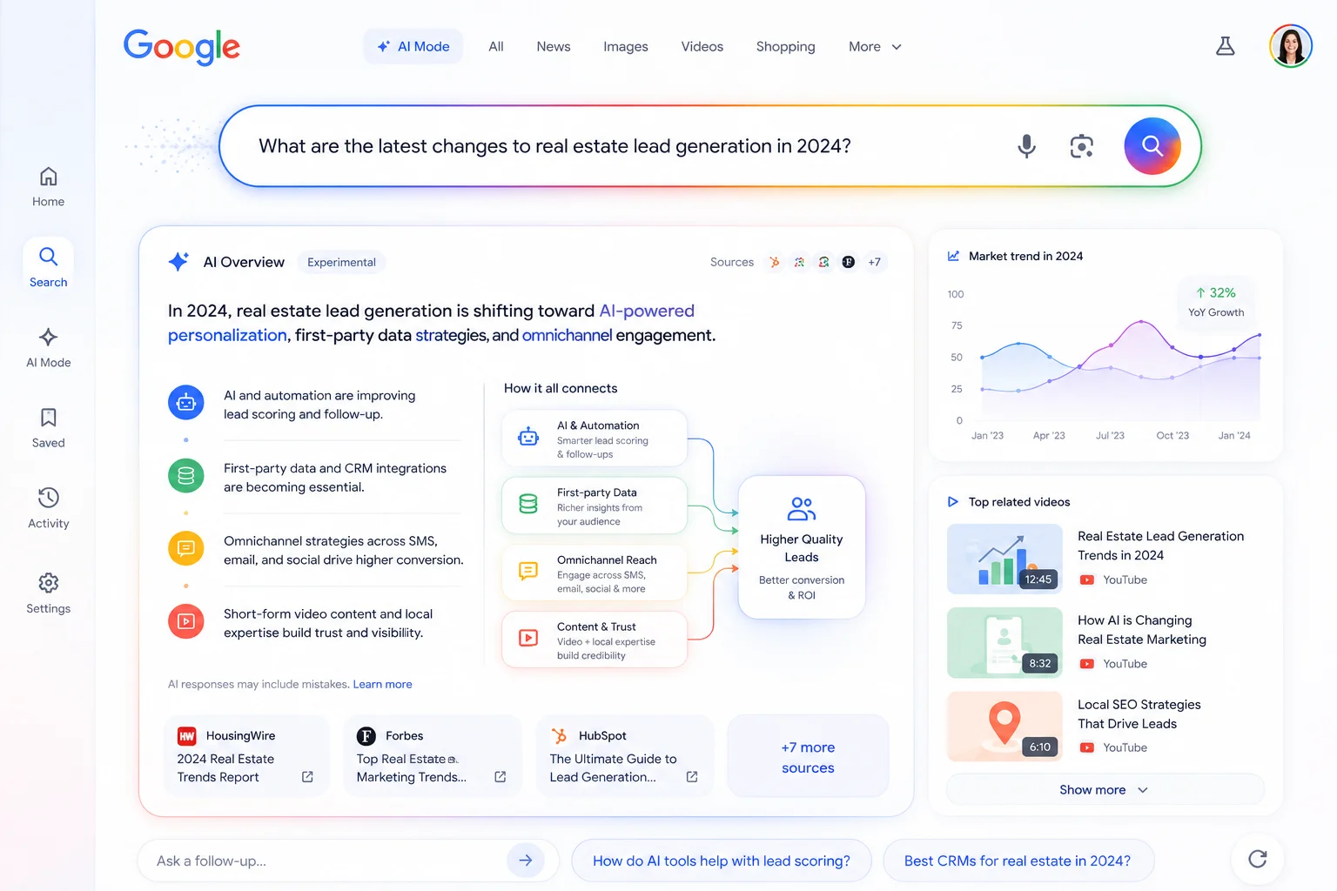This screenshot has height=891, width=1337.
Task: Switch to the Shopping tab
Action: point(786,47)
